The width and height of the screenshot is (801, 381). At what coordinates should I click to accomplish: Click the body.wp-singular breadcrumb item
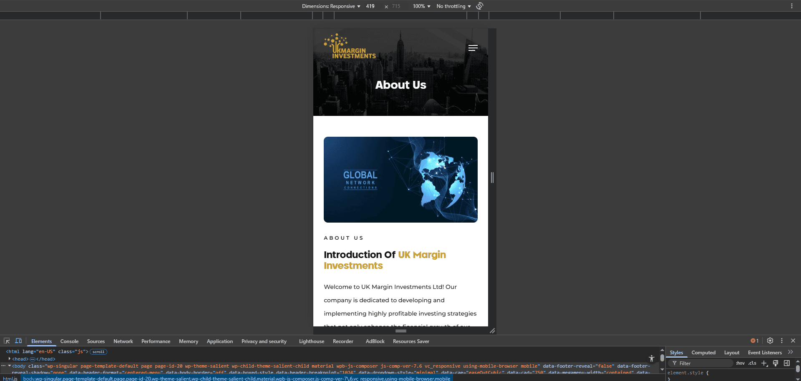point(237,378)
